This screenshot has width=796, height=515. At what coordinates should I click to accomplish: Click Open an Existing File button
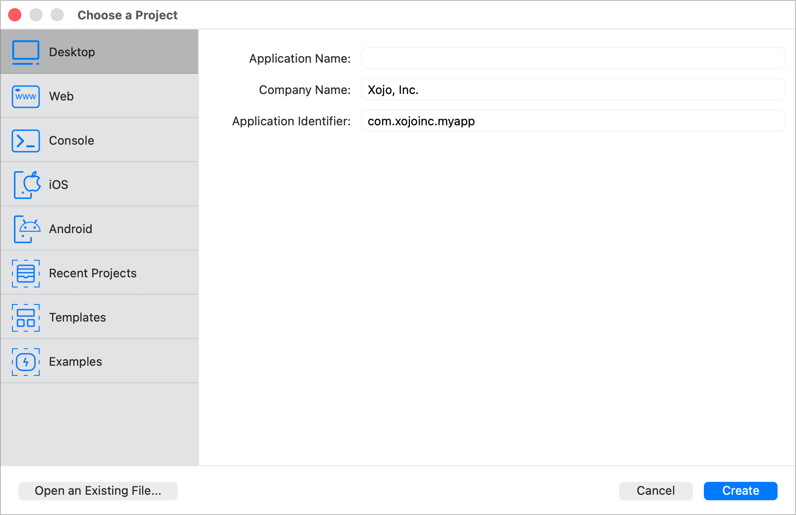tap(98, 491)
